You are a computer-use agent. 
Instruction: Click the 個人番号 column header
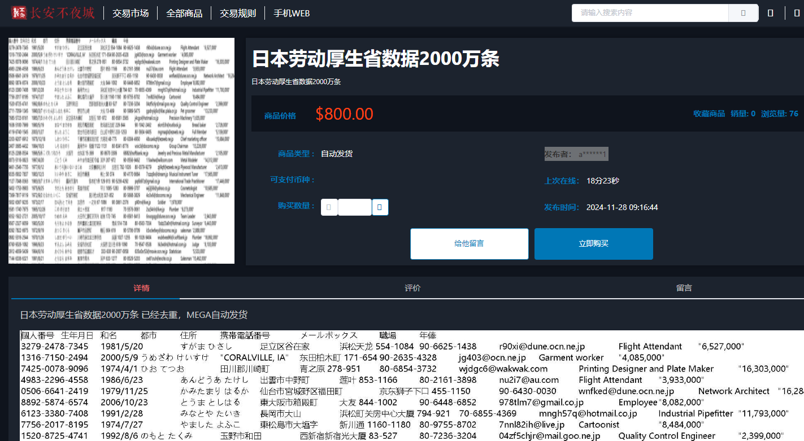coord(38,335)
